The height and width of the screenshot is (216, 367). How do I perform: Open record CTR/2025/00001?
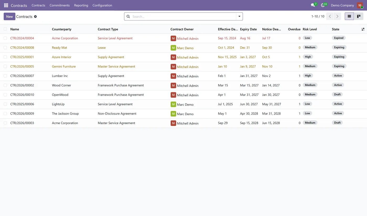click(x=22, y=57)
